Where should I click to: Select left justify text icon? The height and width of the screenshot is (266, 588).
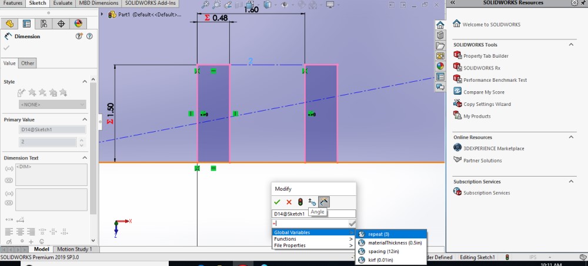click(9, 231)
